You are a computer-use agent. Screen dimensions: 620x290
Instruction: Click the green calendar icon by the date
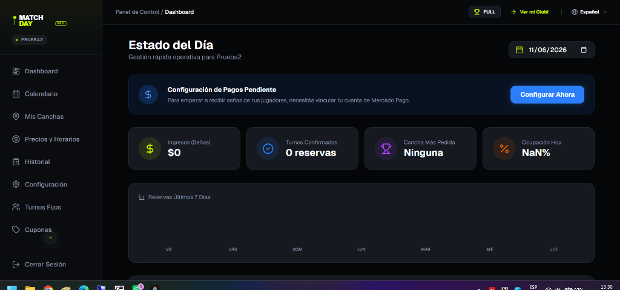[519, 50]
